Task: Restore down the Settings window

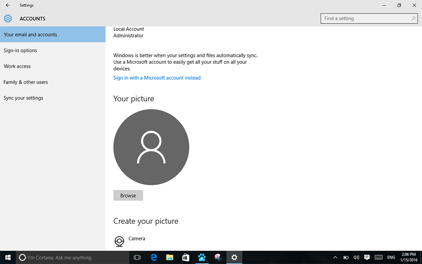Action: click(x=399, y=5)
